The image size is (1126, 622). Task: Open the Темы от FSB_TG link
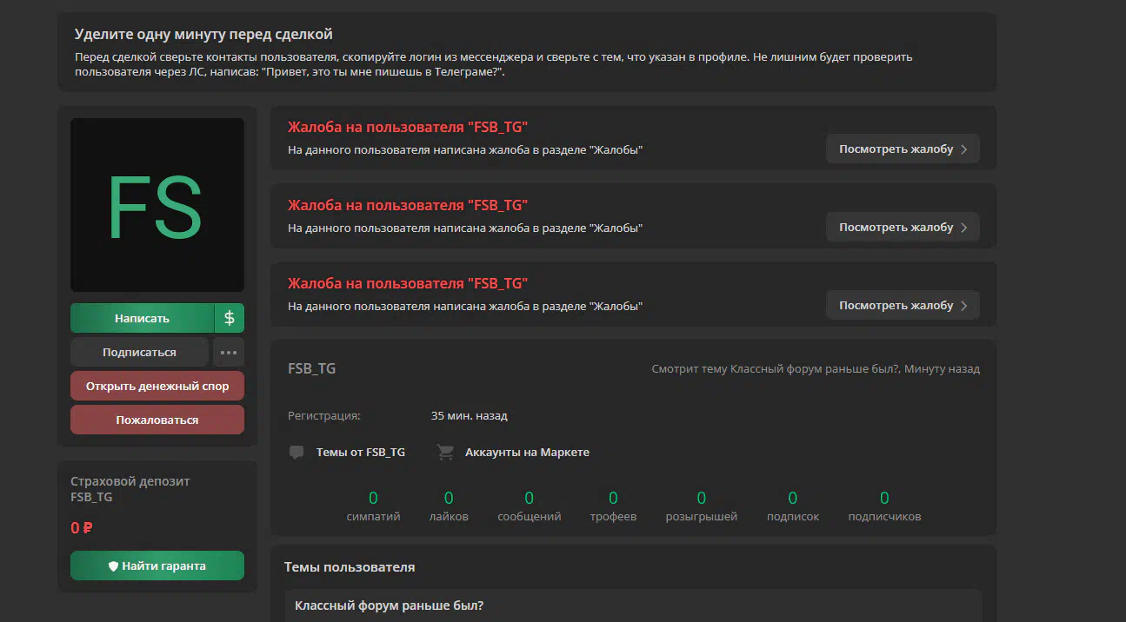pyautogui.click(x=360, y=453)
